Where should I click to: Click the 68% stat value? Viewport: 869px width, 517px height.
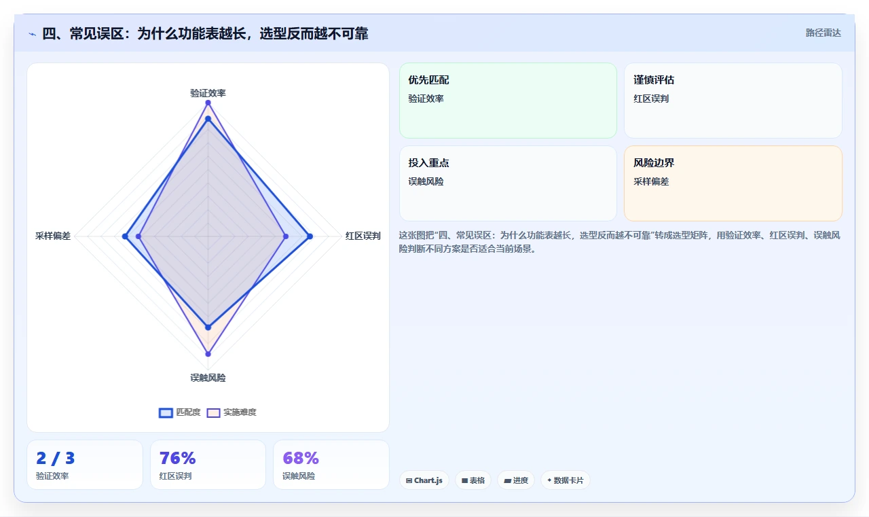[x=301, y=459]
